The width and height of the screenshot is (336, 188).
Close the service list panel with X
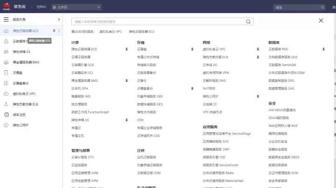coord(321,20)
